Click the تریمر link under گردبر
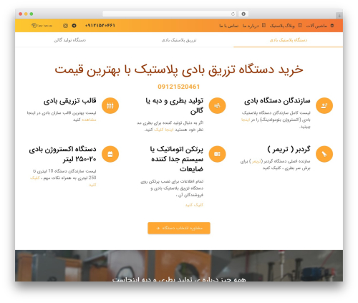 [256, 161]
